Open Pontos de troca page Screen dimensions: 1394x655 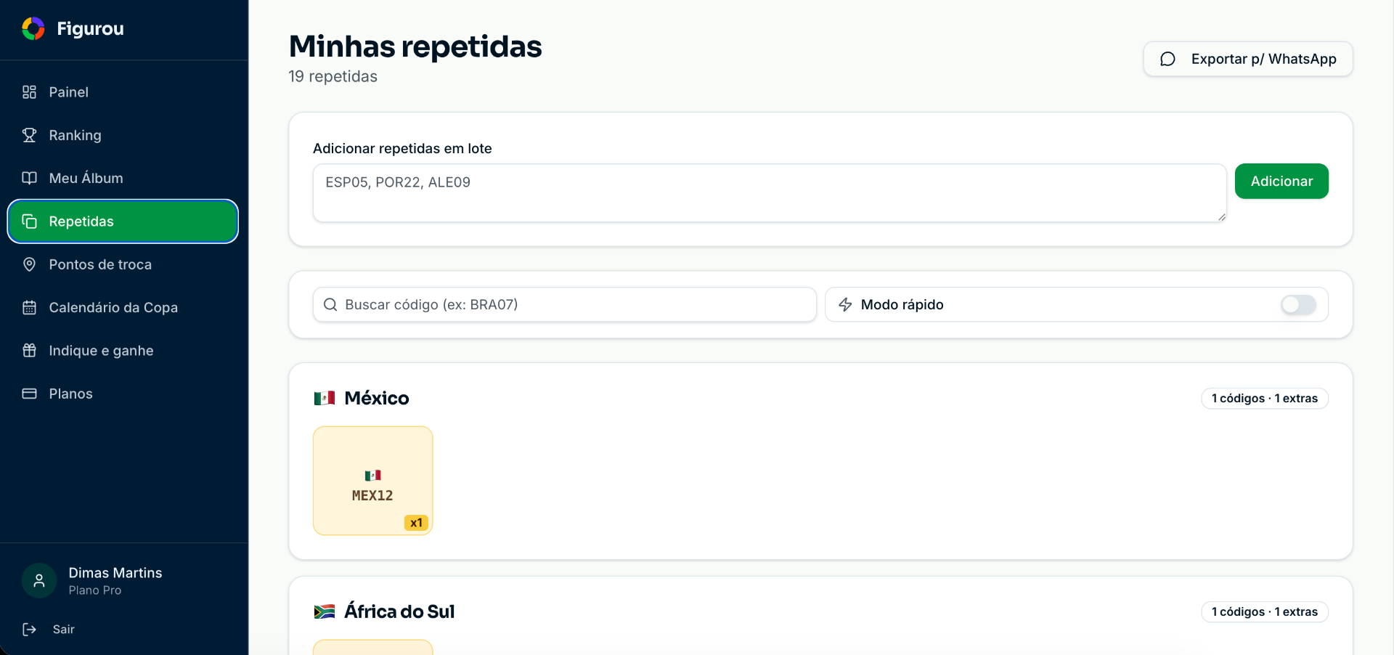point(123,264)
